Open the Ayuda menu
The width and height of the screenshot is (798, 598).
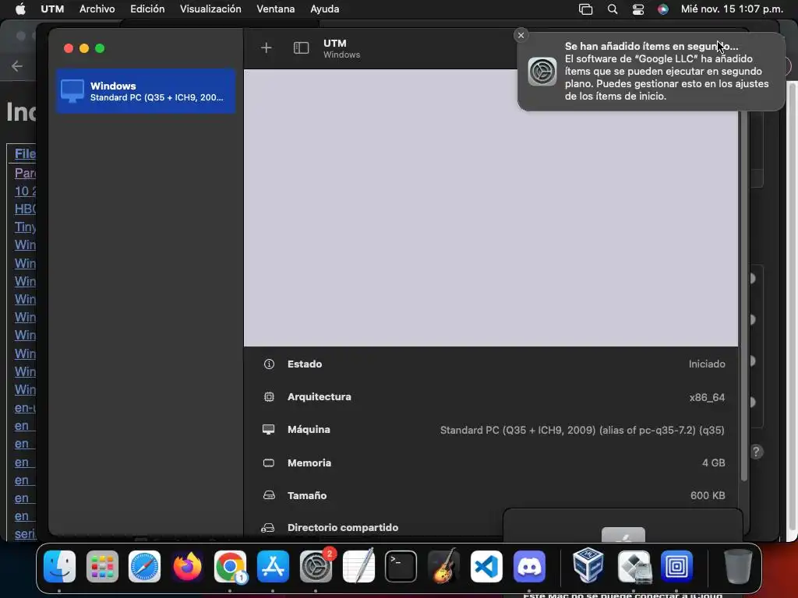325,9
